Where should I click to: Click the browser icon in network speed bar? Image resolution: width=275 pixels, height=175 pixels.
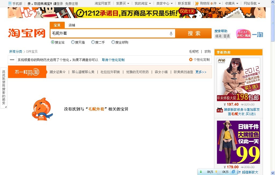[233, 172]
